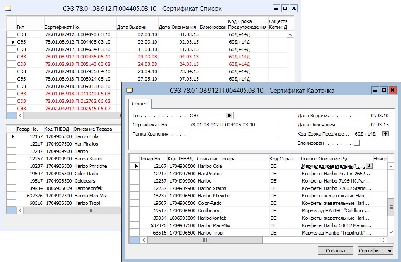
Task: Click Har.Piratos in card goods table
Action: click(210, 174)
